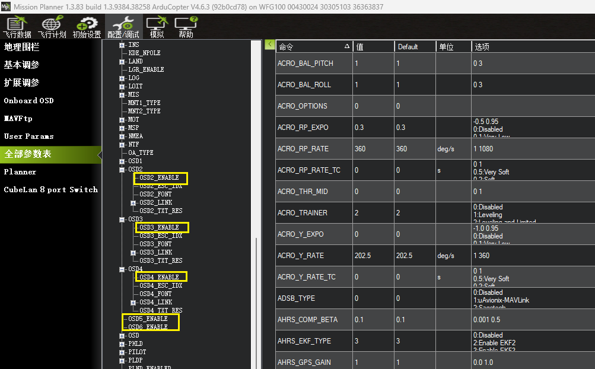The width and height of the screenshot is (595, 369).
Task: Select the 配置/调试 wrench icon
Action: (123, 27)
